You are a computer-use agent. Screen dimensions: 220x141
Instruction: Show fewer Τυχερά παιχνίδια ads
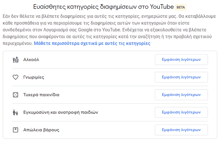coord(181,95)
